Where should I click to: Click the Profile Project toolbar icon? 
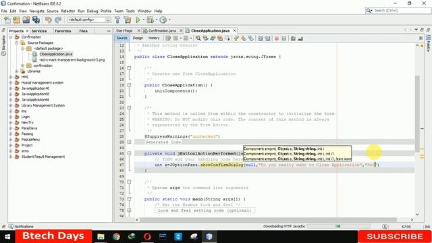163,20
